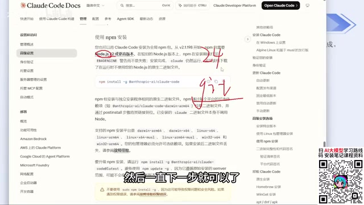Viewport: 364px width, 205px height.
Task: Open 概览 under the 部署 section
Action: coord(23,121)
